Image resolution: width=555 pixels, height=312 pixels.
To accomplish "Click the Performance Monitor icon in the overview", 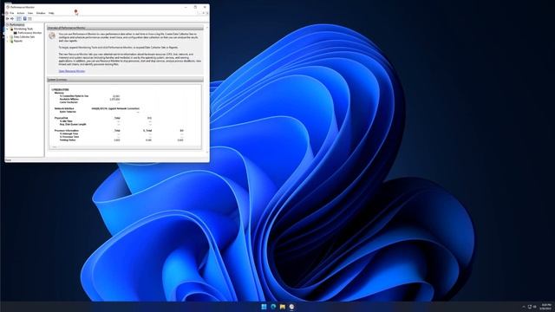I will tap(52, 36).
